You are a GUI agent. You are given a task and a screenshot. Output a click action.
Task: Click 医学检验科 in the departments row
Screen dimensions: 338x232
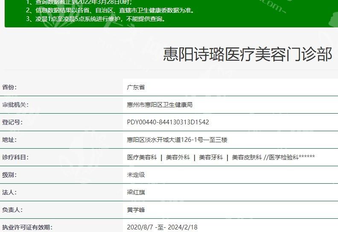(x=284, y=157)
